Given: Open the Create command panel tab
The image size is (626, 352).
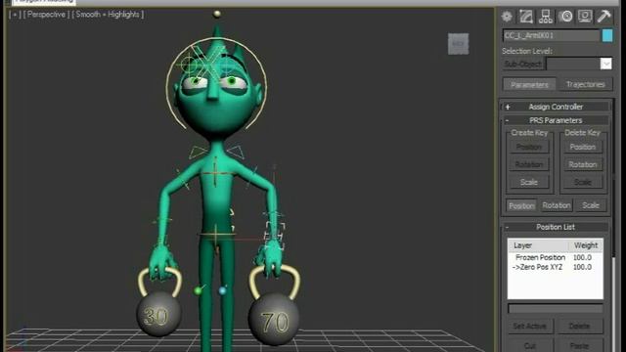Looking at the screenshot, I should [x=507, y=17].
